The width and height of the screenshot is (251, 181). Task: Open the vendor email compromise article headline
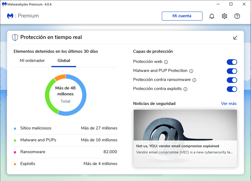point(178,146)
